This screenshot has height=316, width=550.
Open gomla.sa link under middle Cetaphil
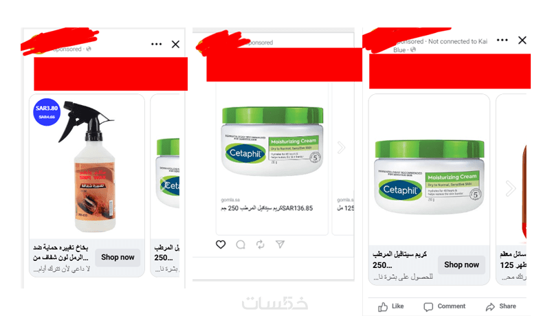230,200
